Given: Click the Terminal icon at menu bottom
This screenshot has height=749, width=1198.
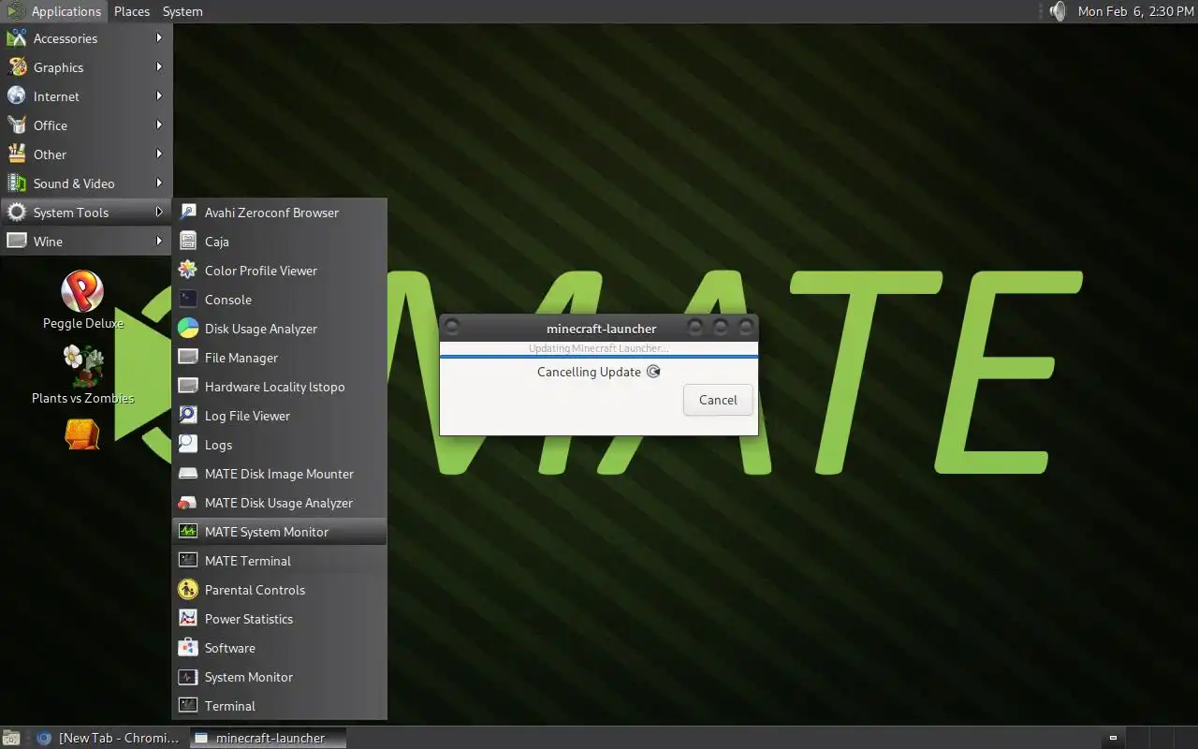Looking at the screenshot, I should 188,706.
